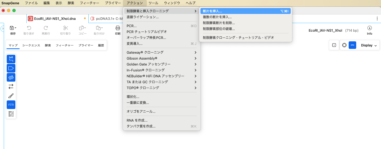Select 一重鎖に変換... menu entry
The image size is (381, 149).
162,103
